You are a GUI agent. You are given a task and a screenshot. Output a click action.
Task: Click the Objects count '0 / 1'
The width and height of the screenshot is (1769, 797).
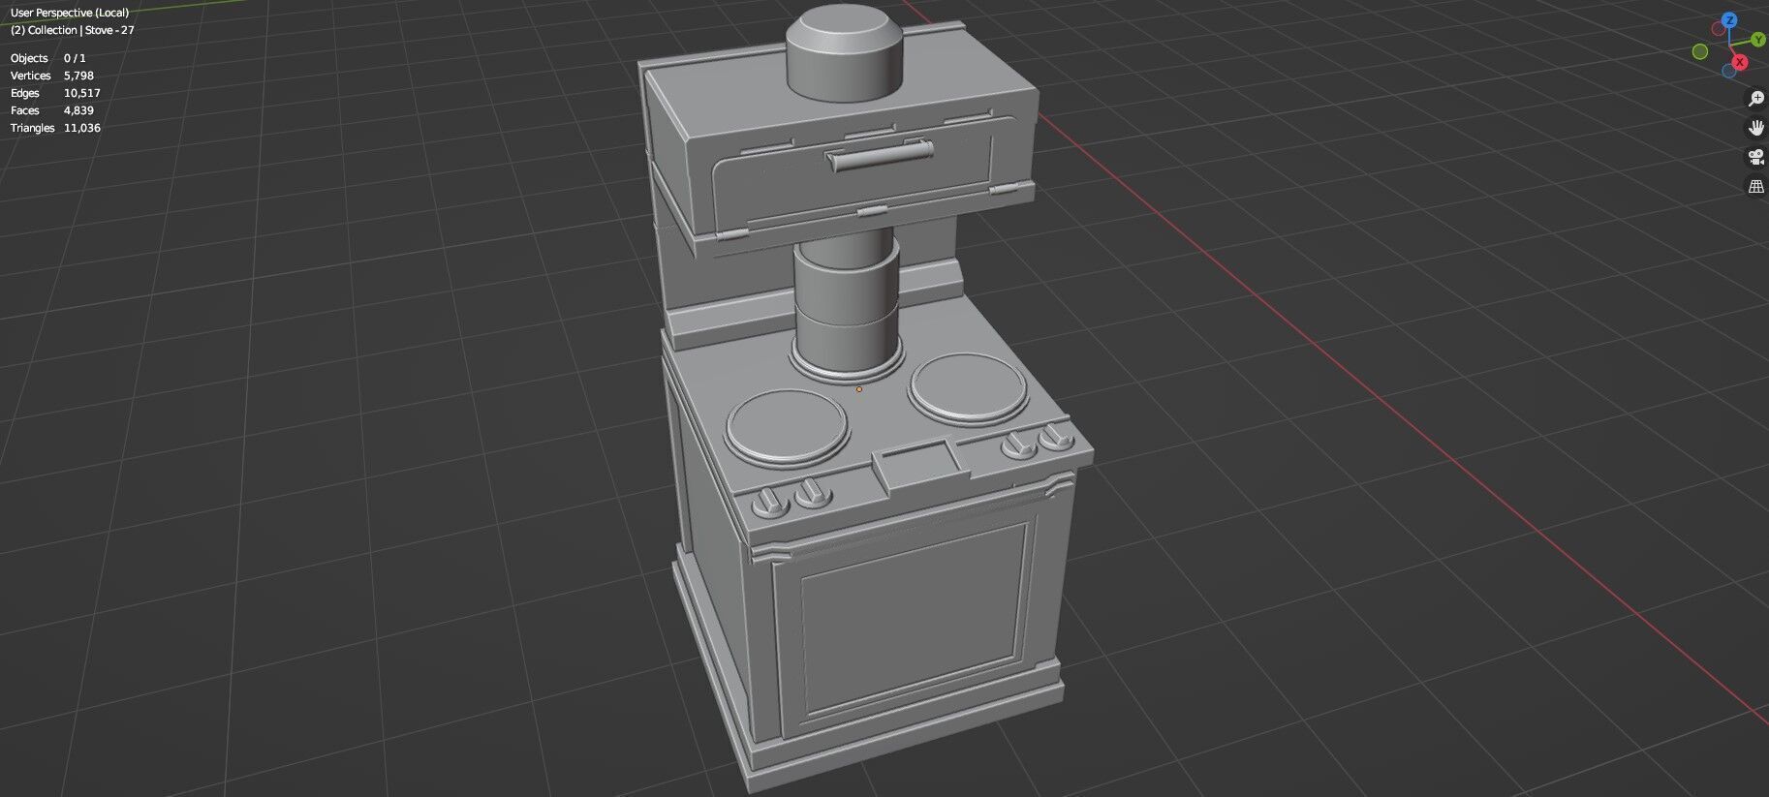[x=75, y=58]
